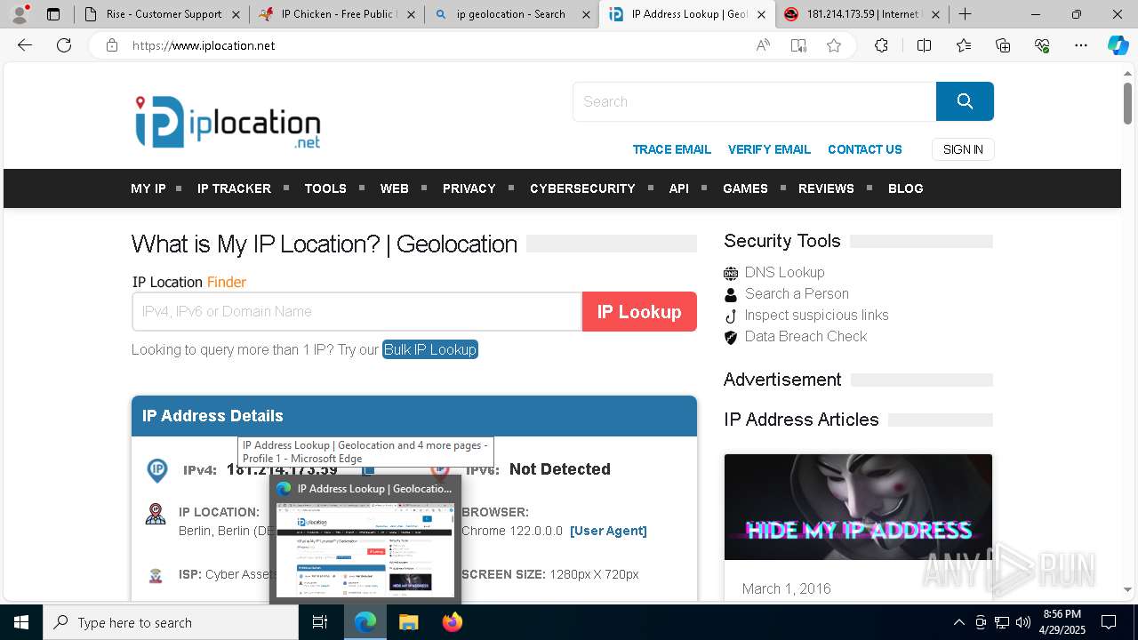Image resolution: width=1138 pixels, height=640 pixels.
Task: Open the Bulk IP Lookup link
Action: (430, 349)
